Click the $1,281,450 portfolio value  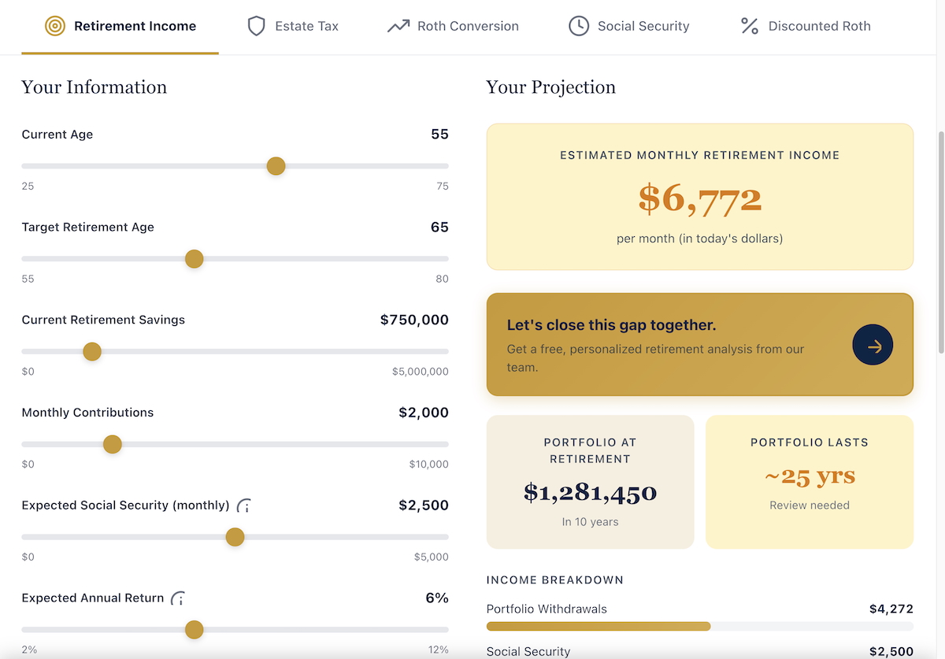(591, 493)
